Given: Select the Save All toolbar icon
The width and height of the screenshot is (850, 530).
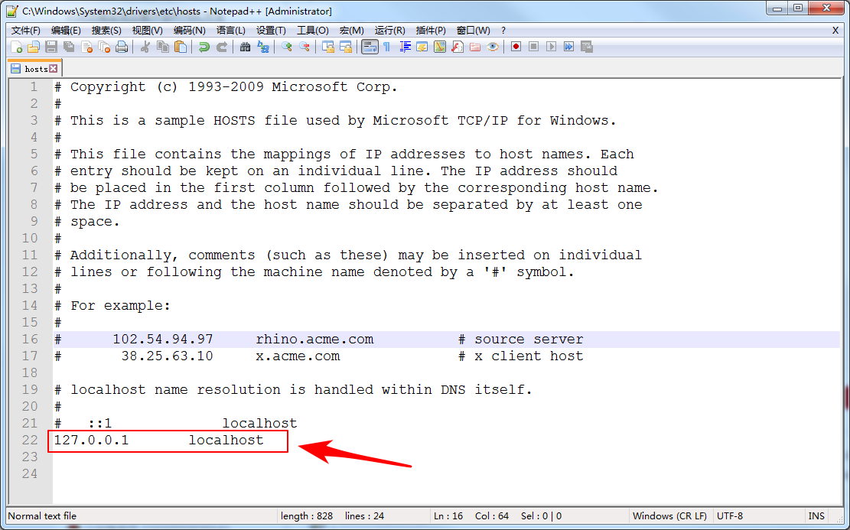Looking at the screenshot, I should (67, 47).
